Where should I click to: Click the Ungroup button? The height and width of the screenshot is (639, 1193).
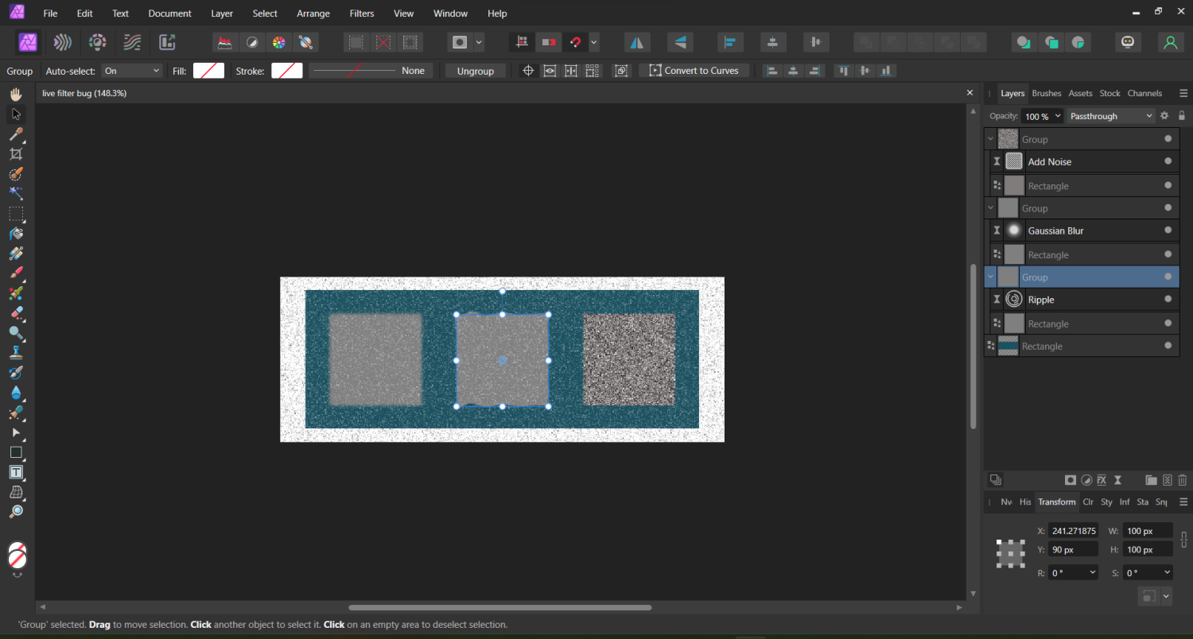(475, 71)
